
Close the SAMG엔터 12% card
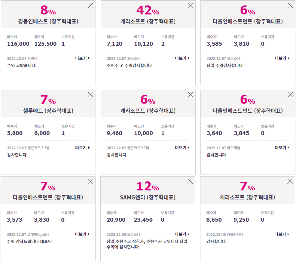tap(190, 181)
